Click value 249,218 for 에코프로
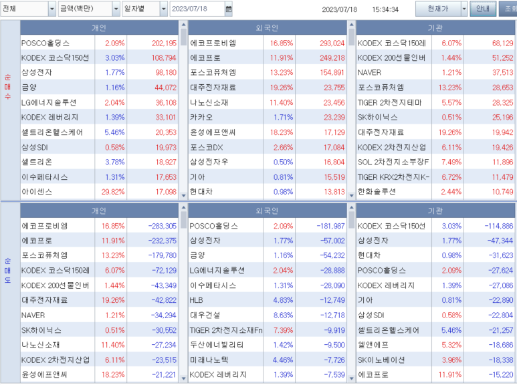 (332, 58)
